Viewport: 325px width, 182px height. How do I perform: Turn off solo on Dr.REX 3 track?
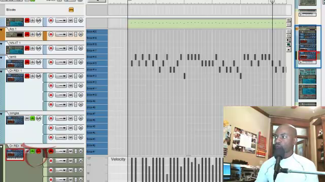[x=32, y=151]
